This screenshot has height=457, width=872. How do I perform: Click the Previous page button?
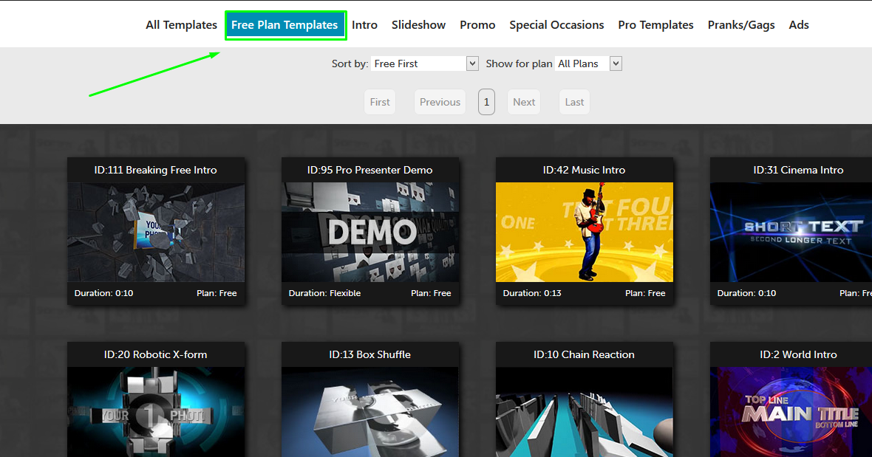click(x=439, y=101)
